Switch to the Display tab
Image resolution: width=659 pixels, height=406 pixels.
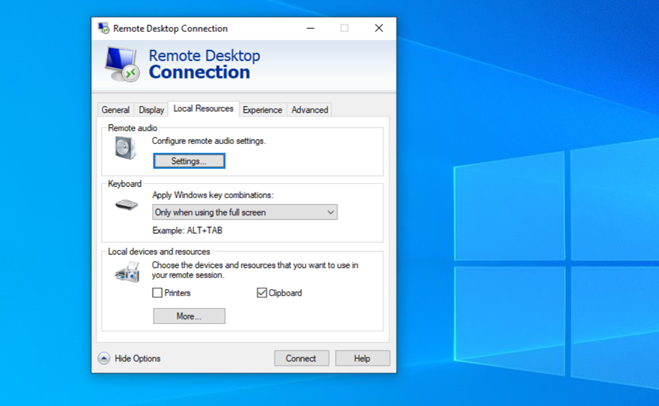point(151,109)
